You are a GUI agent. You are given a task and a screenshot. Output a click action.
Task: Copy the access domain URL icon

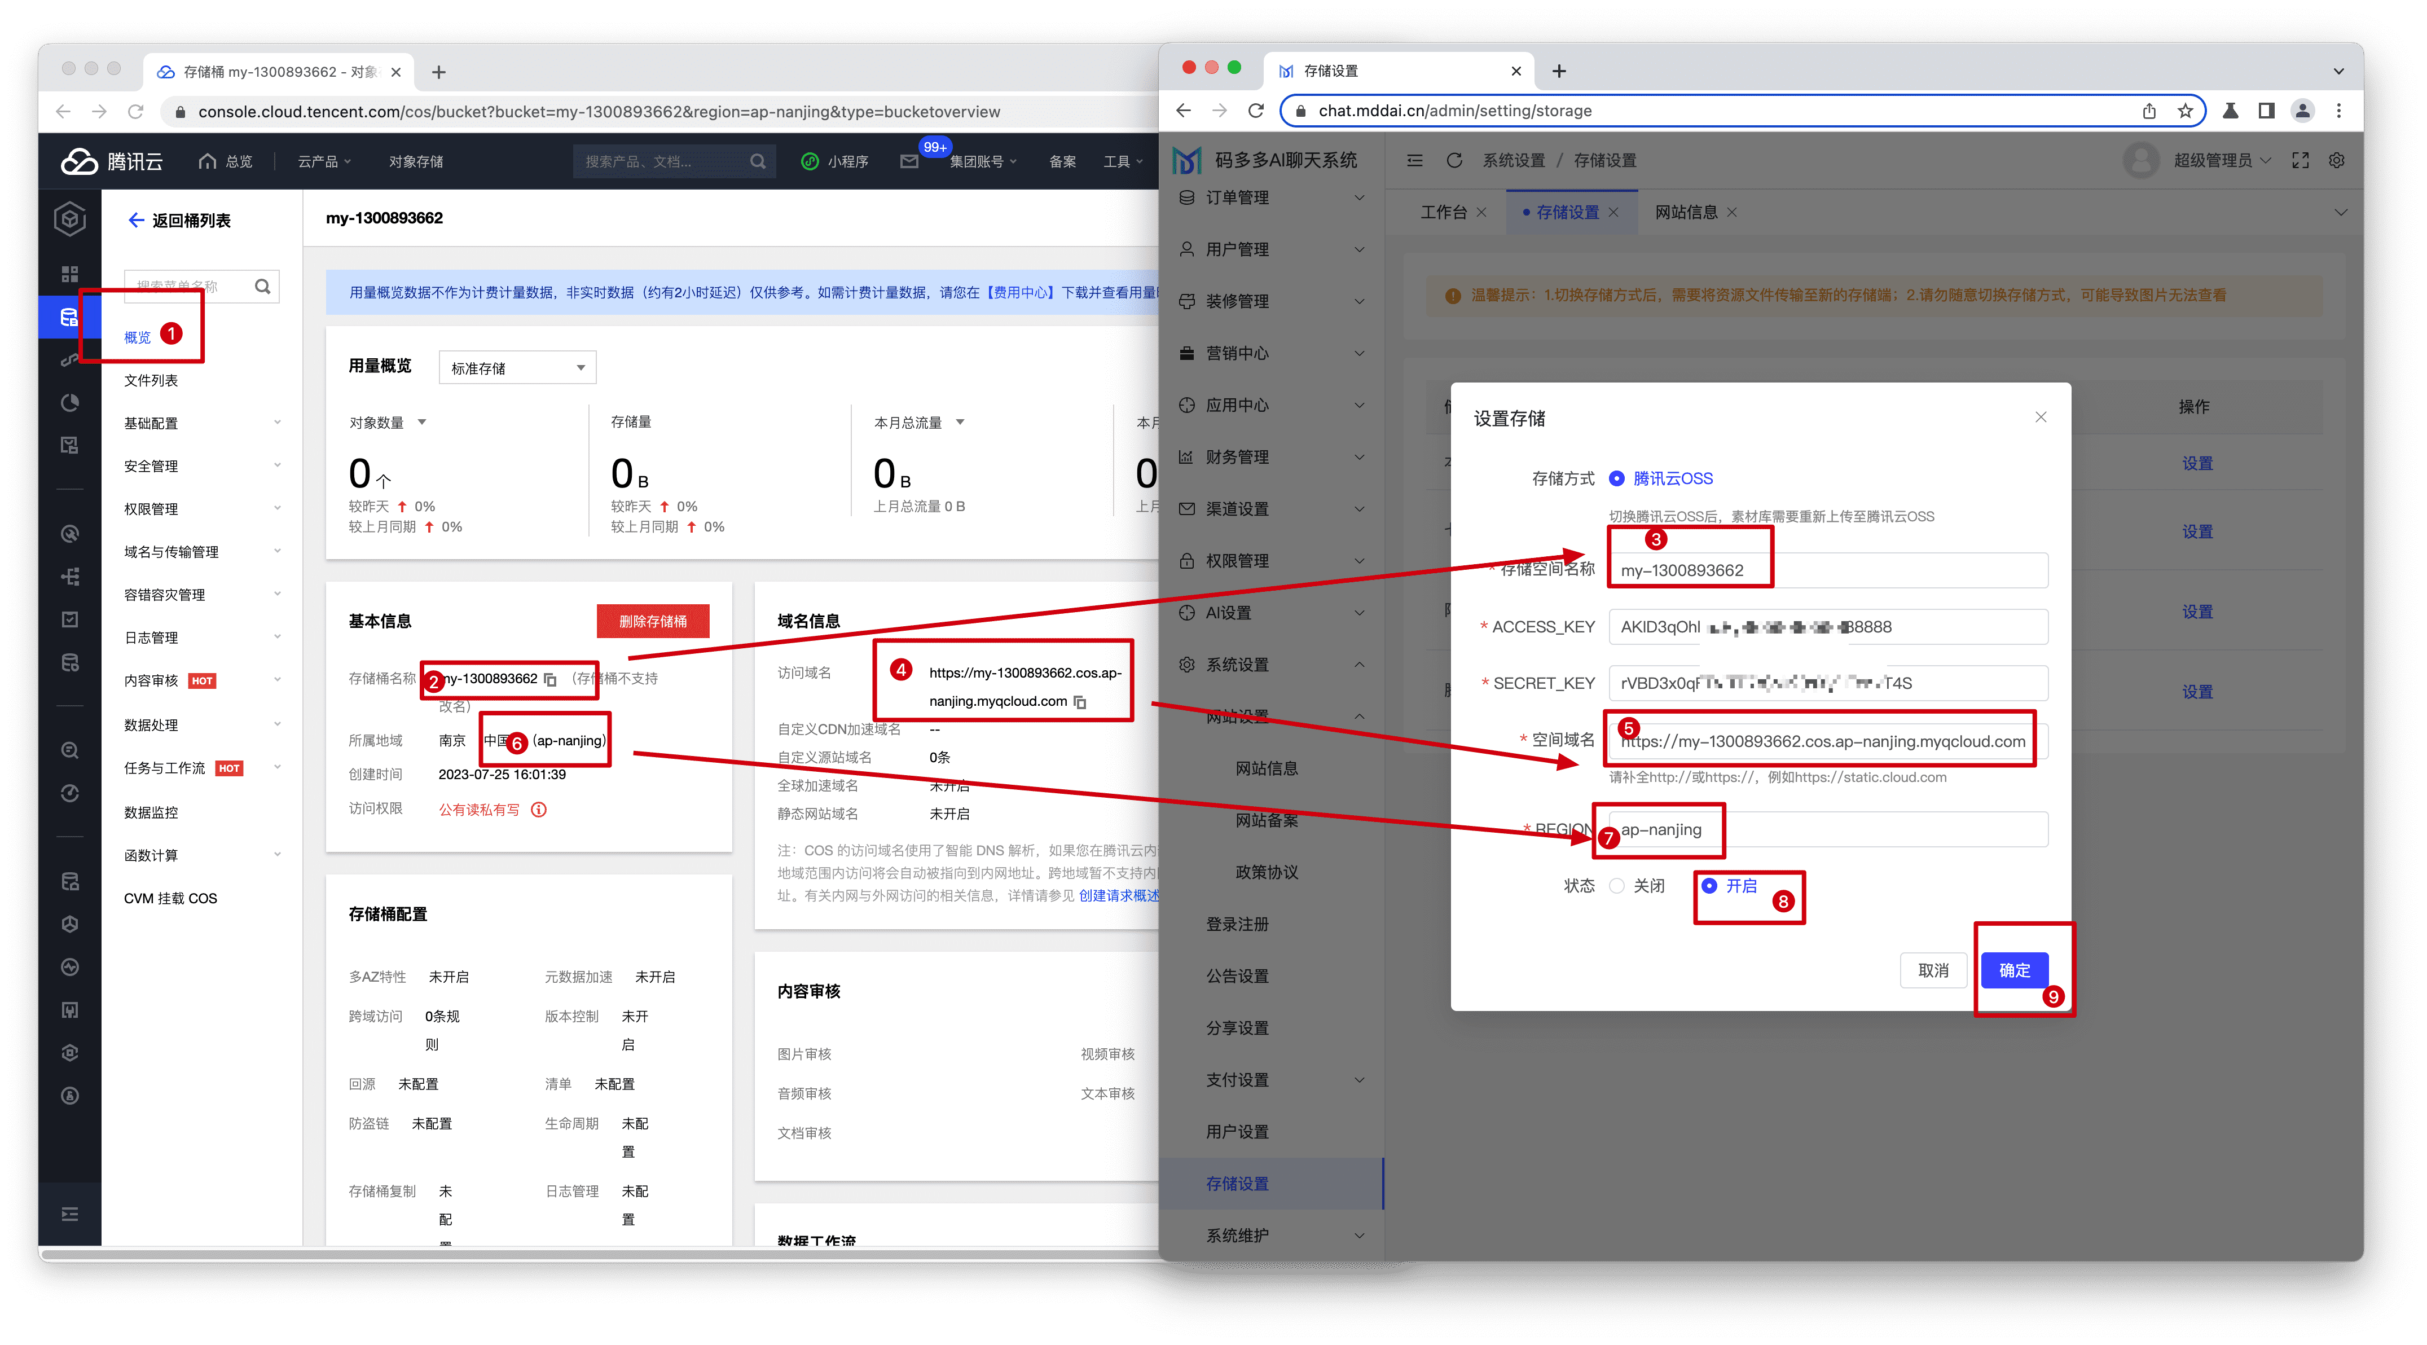tap(1080, 702)
